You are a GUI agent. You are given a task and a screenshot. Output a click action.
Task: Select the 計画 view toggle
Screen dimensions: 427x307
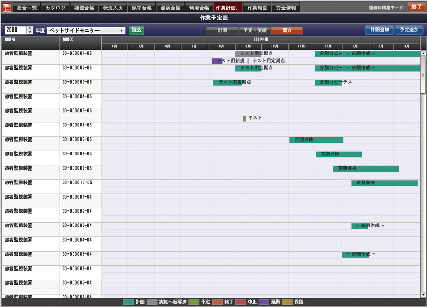222,30
